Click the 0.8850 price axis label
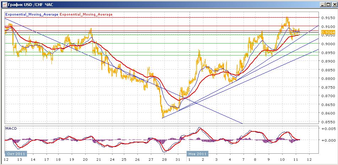Screen dimensions: 338x165 pyautogui.click(x=328, y=70)
